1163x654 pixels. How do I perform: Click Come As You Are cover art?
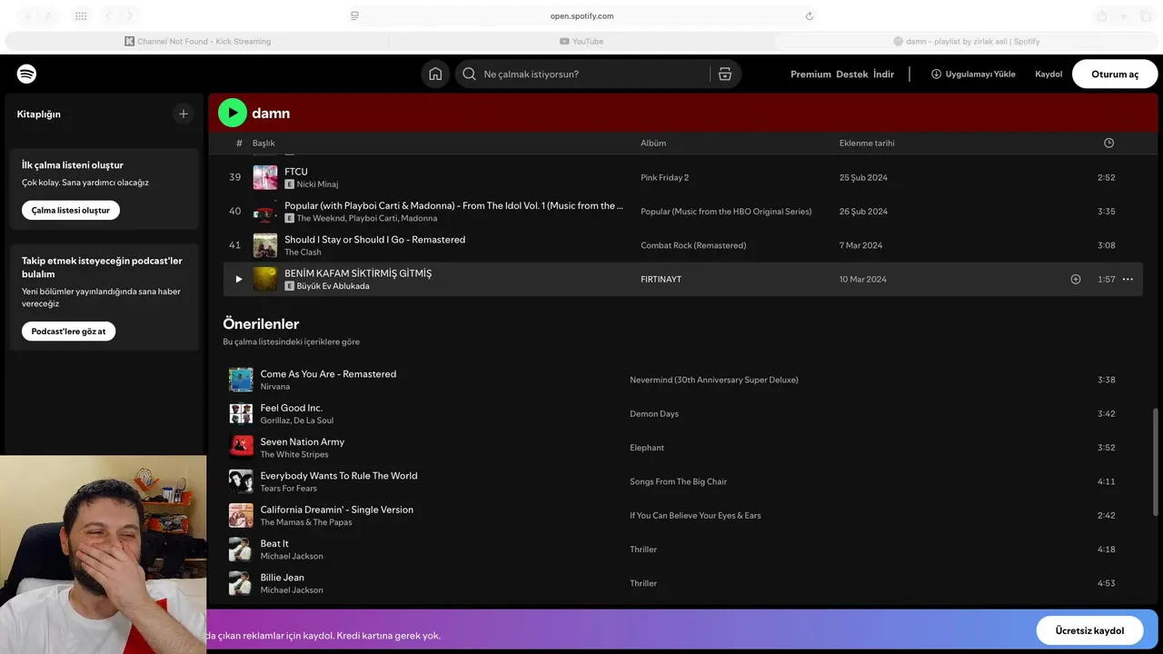[241, 380]
